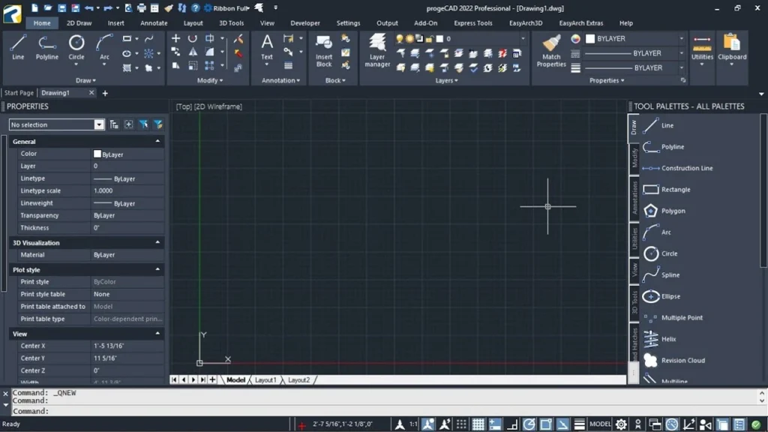Viewport: 768px width, 432px height.
Task: Expand the Modify panel dropdown
Action: tap(210, 80)
